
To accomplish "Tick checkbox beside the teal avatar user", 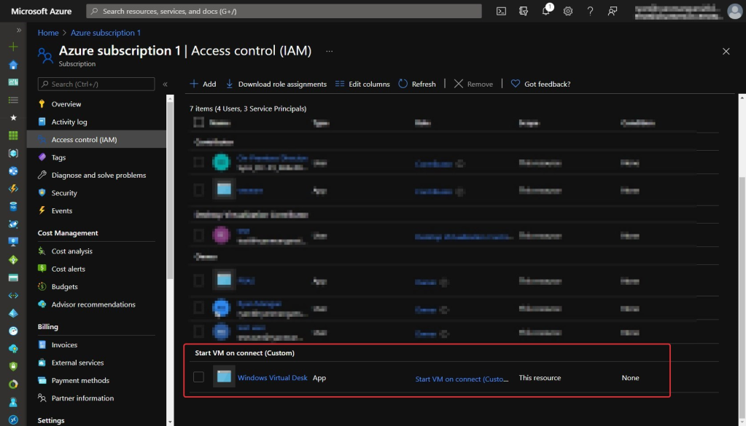I will pos(198,162).
